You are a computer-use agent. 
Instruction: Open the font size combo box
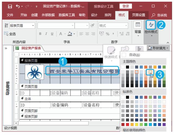[x=82, y=26]
